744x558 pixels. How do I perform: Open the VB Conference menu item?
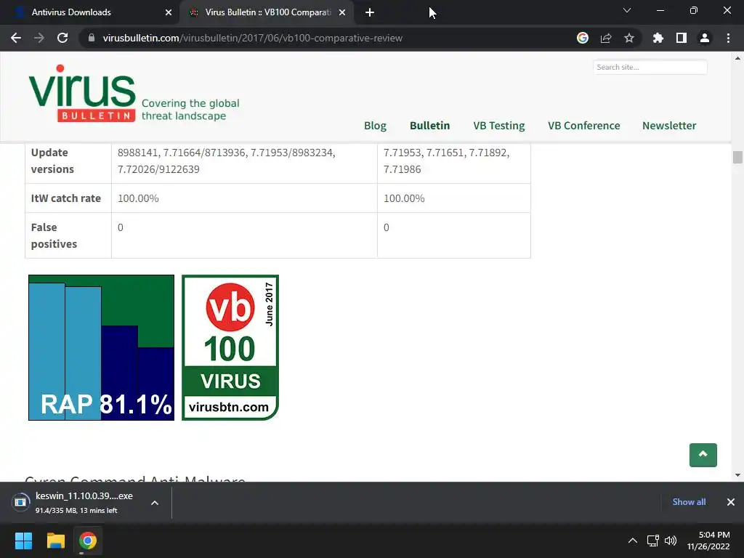(x=583, y=126)
